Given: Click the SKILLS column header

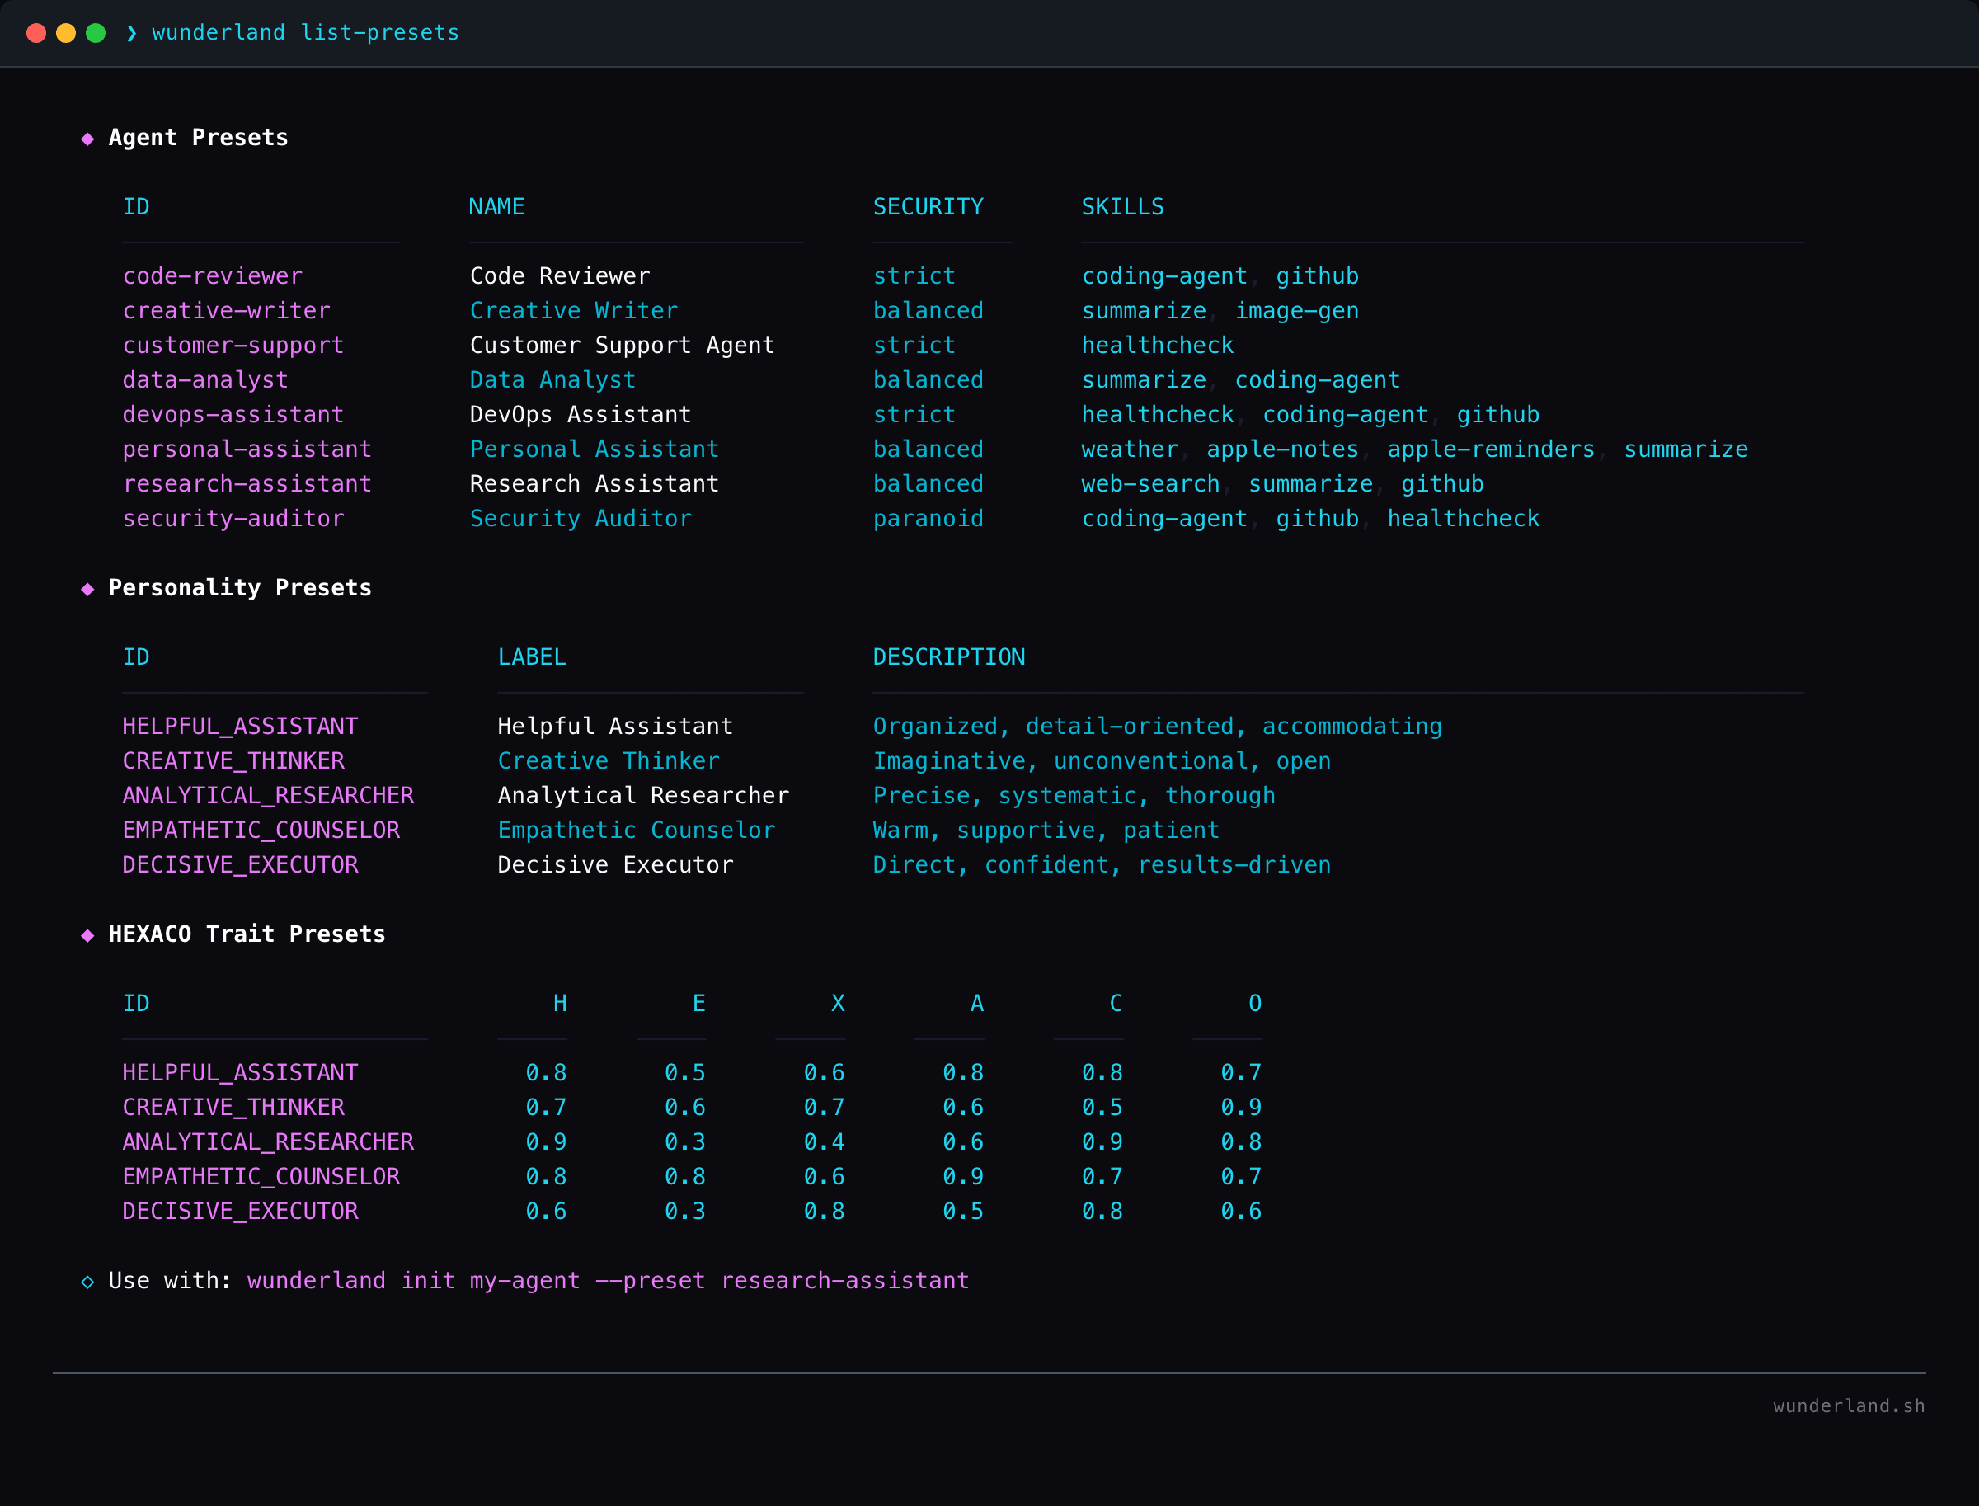Looking at the screenshot, I should click(x=1123, y=206).
